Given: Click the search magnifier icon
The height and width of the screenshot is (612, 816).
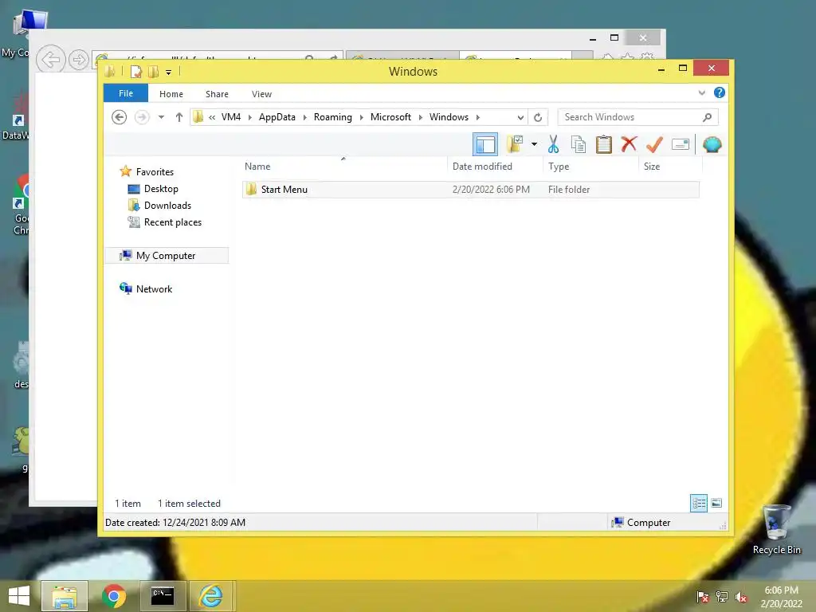Looking at the screenshot, I should tap(708, 117).
